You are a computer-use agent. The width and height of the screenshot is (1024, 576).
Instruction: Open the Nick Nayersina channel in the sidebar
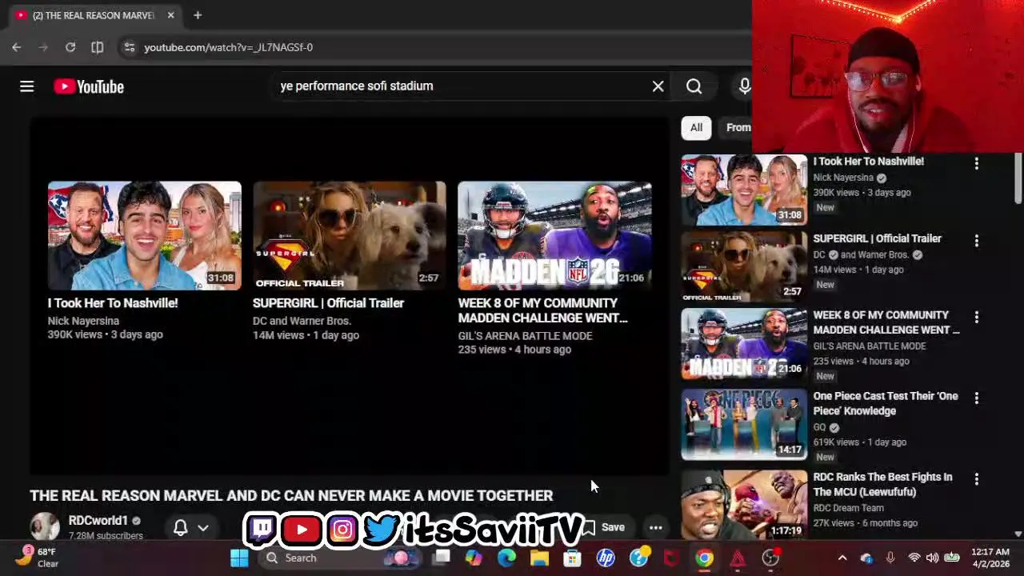[843, 178]
